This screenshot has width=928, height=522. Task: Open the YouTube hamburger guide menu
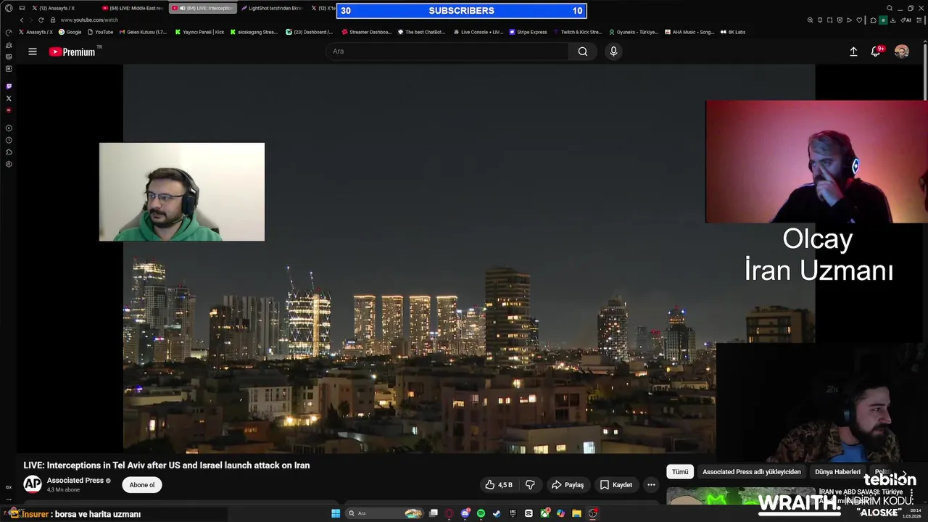(33, 51)
